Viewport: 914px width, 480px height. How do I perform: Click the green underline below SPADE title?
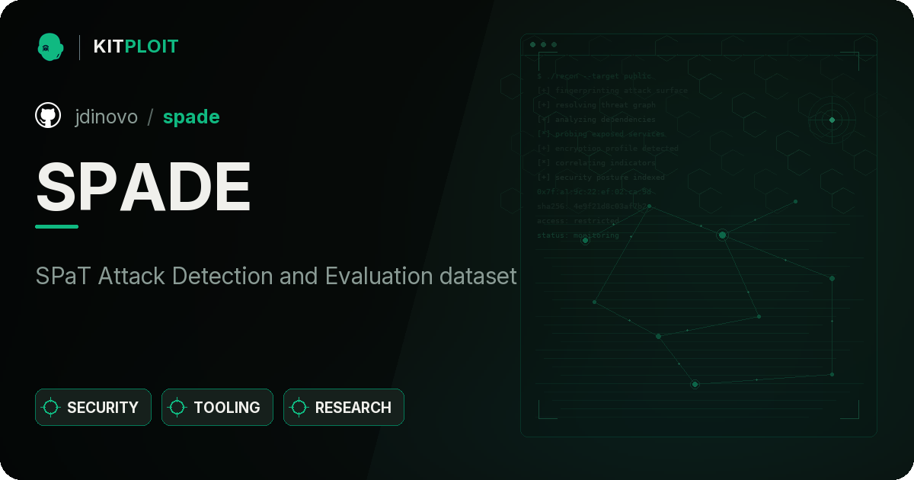coord(56,226)
